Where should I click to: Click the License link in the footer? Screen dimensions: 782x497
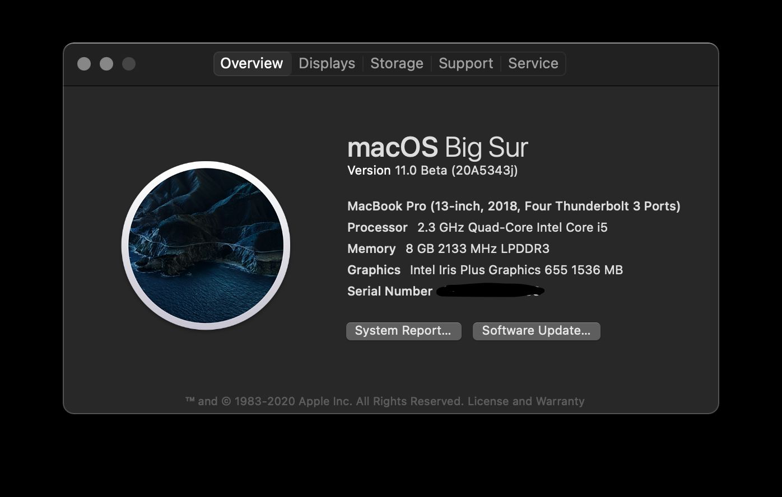[x=489, y=401]
